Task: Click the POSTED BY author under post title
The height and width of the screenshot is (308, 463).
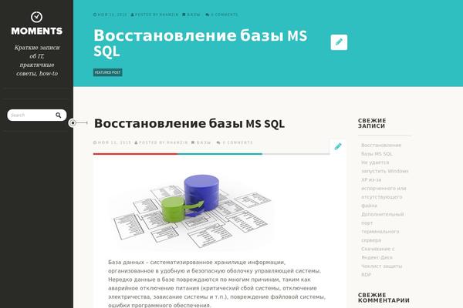Action: [x=164, y=142]
